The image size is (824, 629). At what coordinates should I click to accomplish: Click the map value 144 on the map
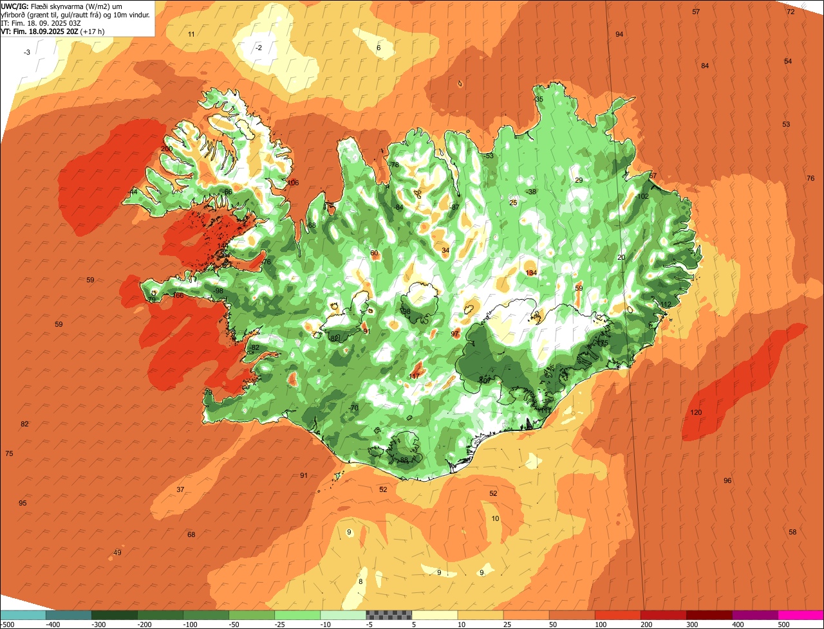(223, 246)
